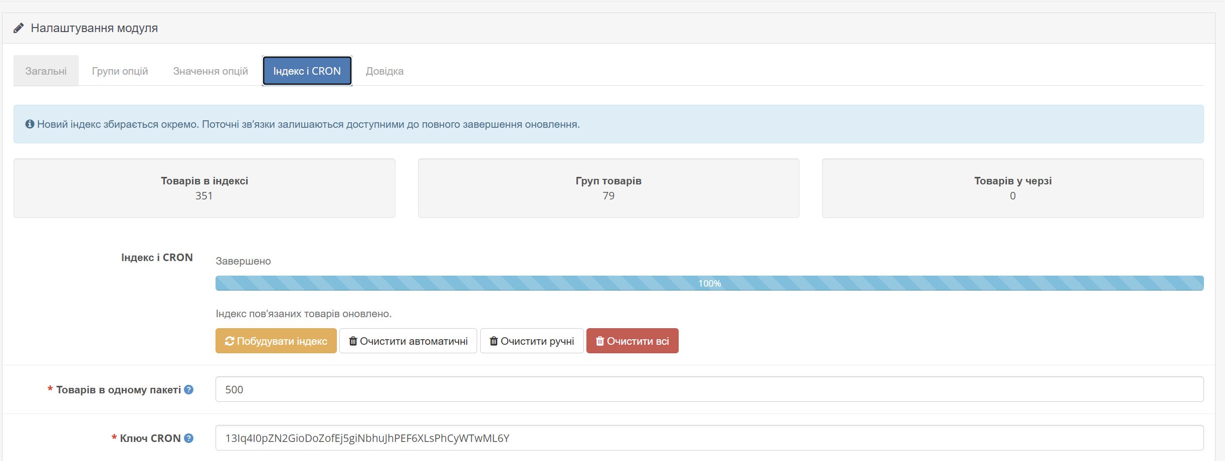Click the Налаштування модуля heading
Screen dimensions: 1225x461
(x=94, y=28)
